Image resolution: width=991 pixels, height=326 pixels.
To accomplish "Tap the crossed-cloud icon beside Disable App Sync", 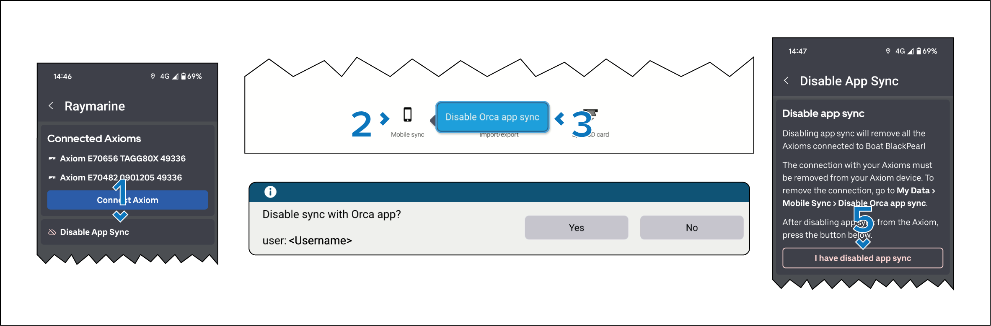I will click(52, 232).
